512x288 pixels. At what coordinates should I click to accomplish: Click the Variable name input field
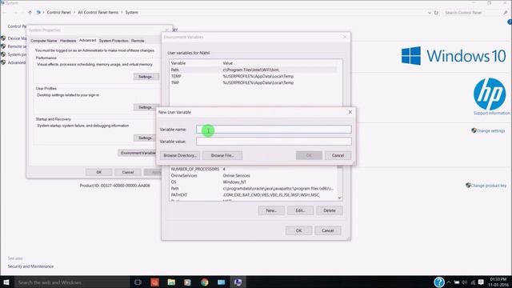(x=274, y=130)
